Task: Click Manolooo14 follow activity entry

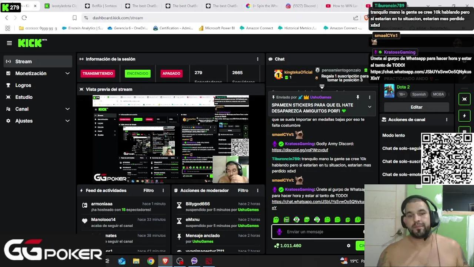Action: (x=124, y=222)
